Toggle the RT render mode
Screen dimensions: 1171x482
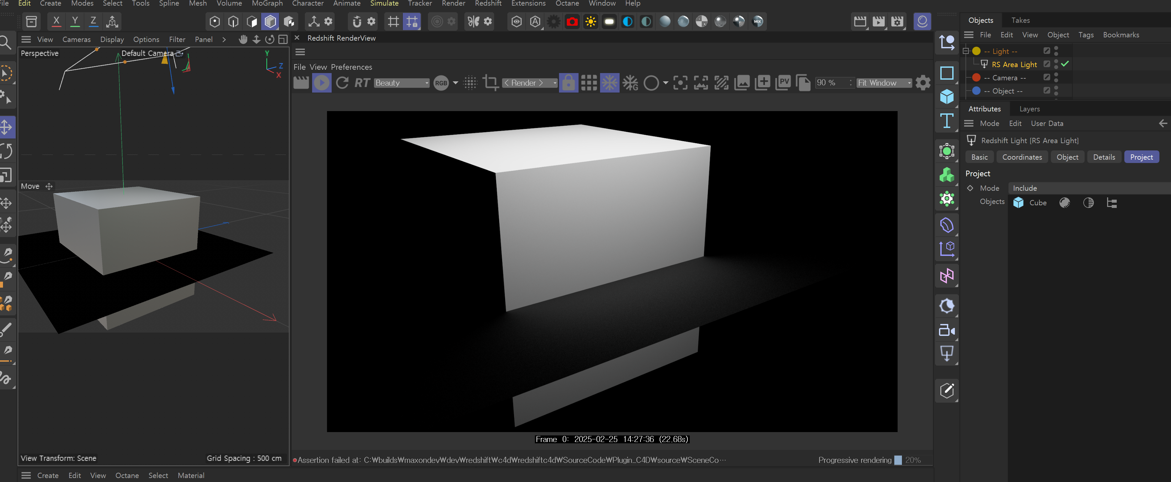click(x=362, y=83)
